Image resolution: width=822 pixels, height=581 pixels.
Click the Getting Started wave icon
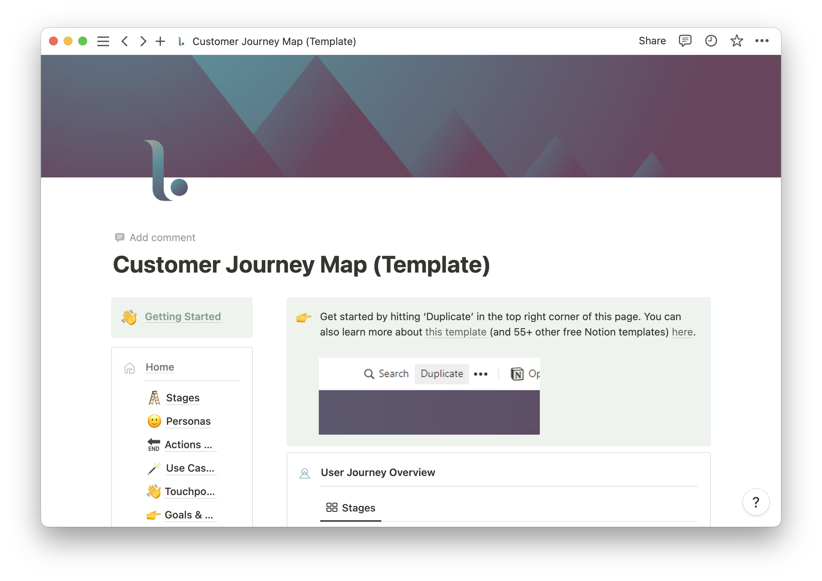(128, 316)
